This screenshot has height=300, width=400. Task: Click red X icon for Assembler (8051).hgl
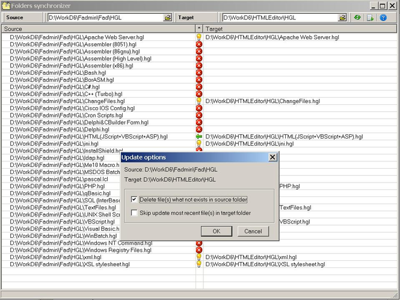tap(199, 44)
